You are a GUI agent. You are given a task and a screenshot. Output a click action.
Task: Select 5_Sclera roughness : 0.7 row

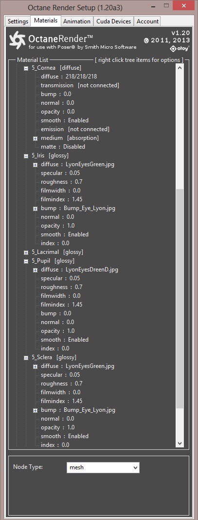click(x=61, y=384)
